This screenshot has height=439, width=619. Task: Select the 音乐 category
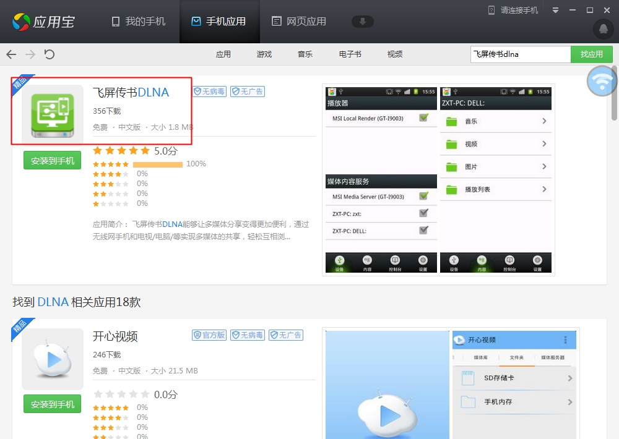pyautogui.click(x=305, y=54)
